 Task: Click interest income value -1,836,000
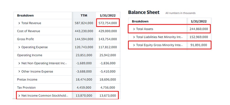pos(107,63)
